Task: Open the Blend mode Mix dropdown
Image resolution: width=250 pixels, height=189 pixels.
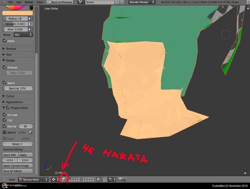Action: [23, 35]
